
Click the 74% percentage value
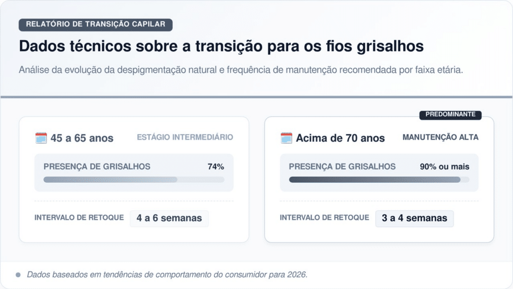coord(215,167)
